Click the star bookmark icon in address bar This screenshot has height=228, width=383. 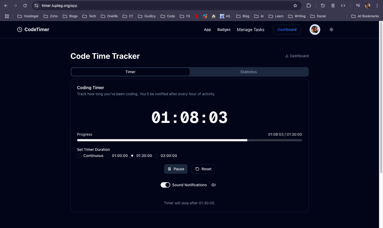pos(295,5)
